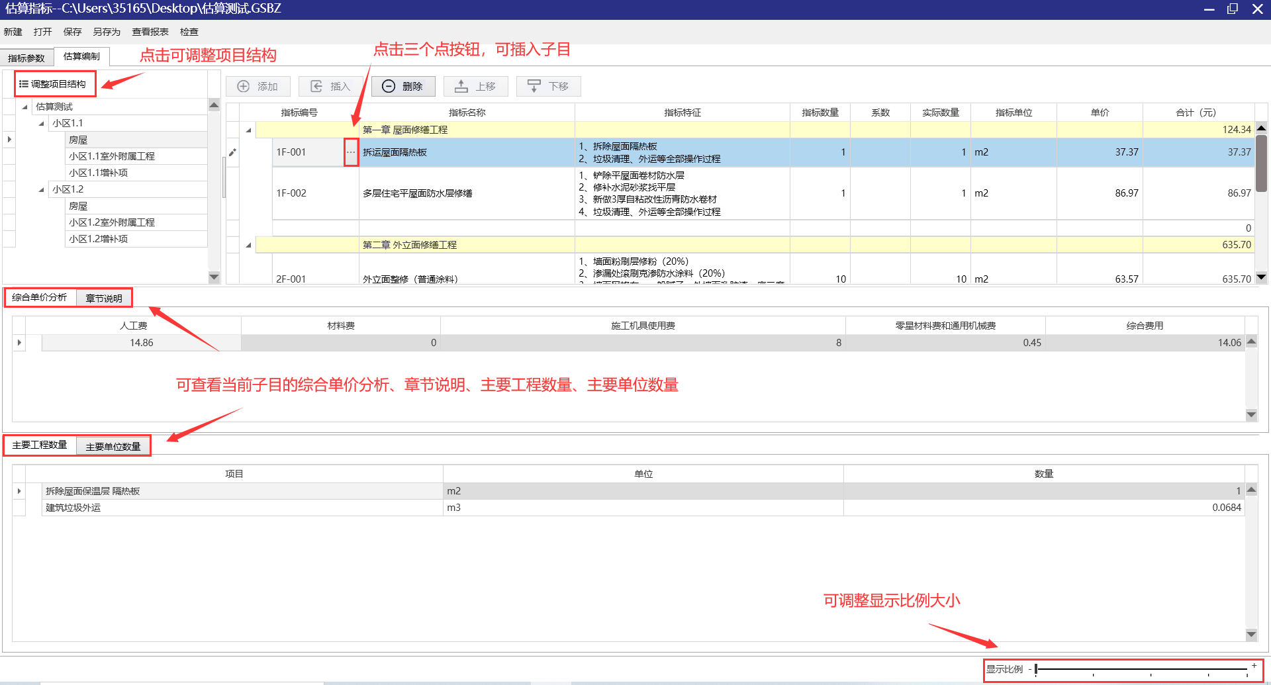Select 房屋 under 小区1.2 in the tree

136,206
